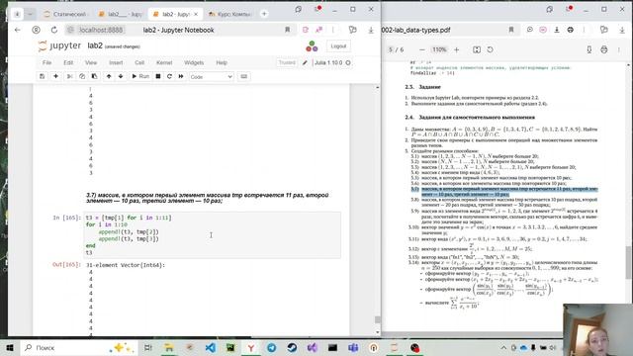Move the selected cell up

pos(109,76)
